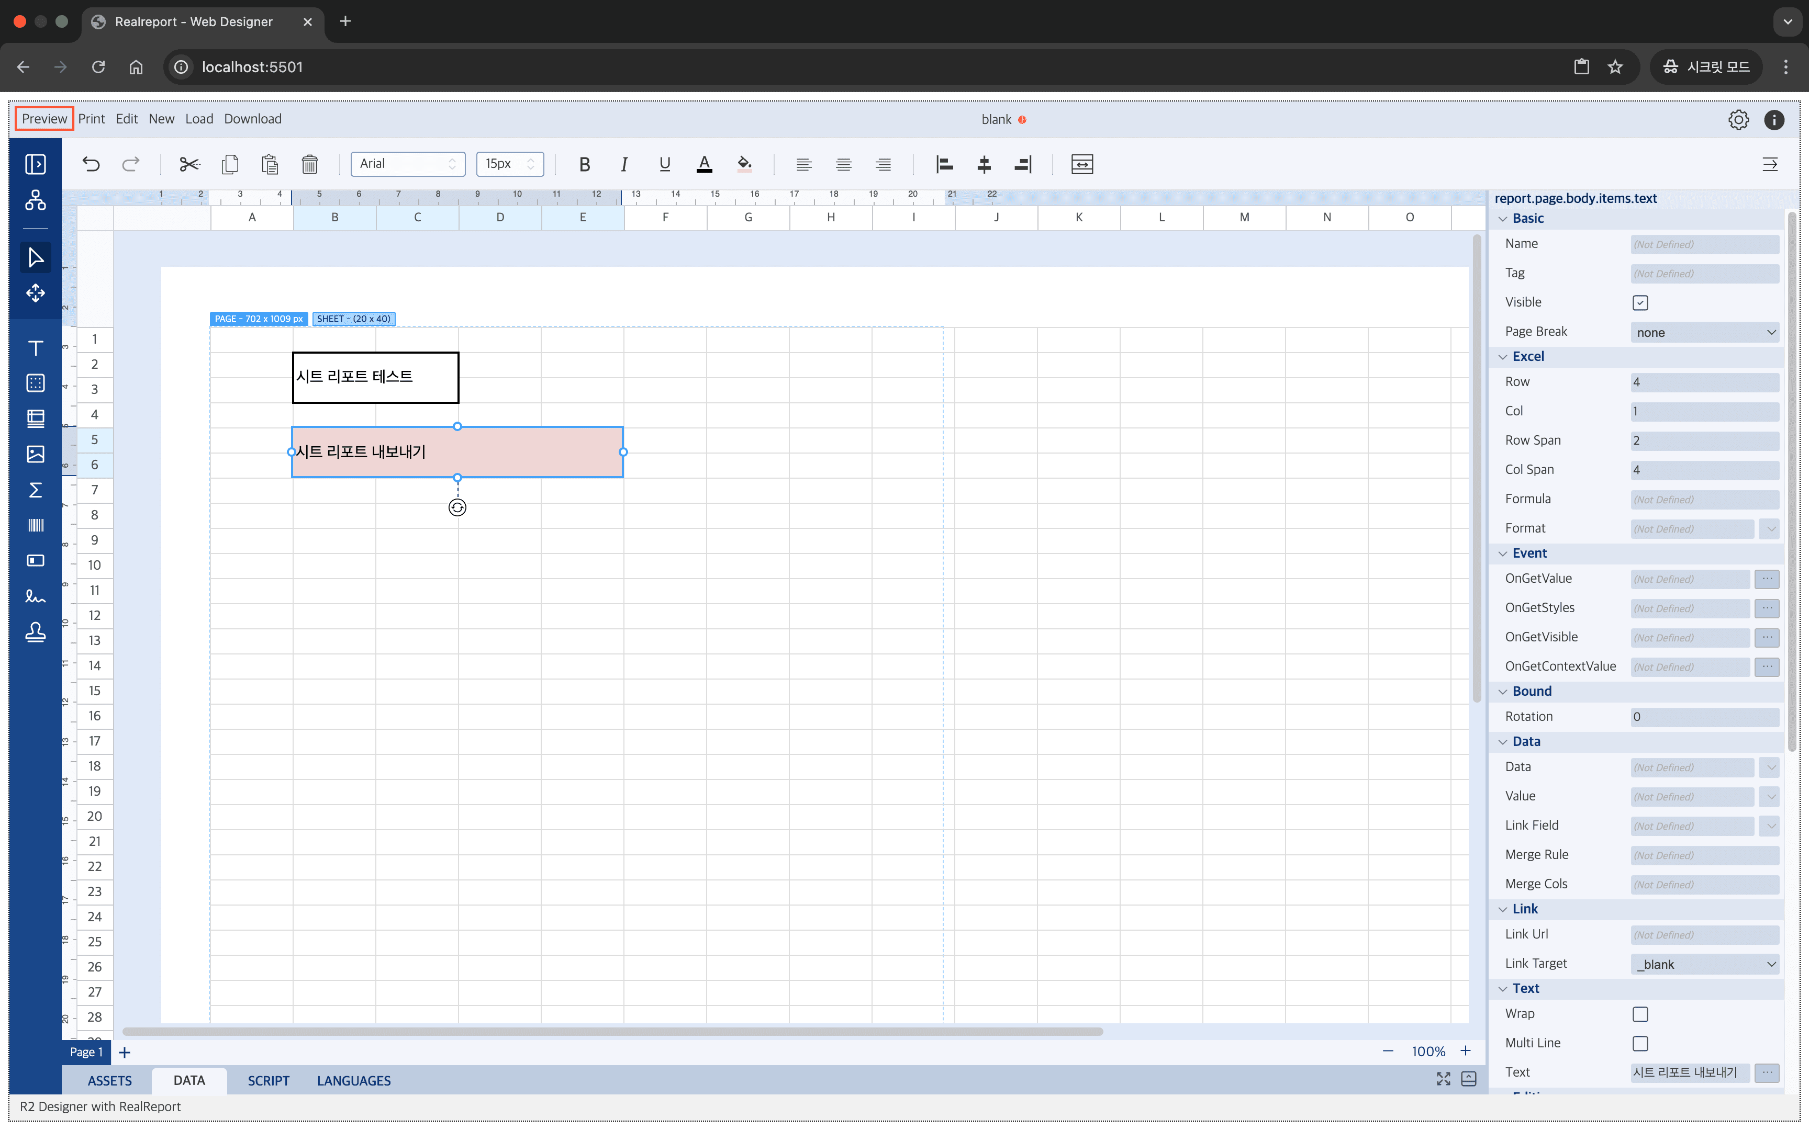The width and height of the screenshot is (1809, 1130).
Task: Select the Bold formatting icon
Action: coord(584,163)
